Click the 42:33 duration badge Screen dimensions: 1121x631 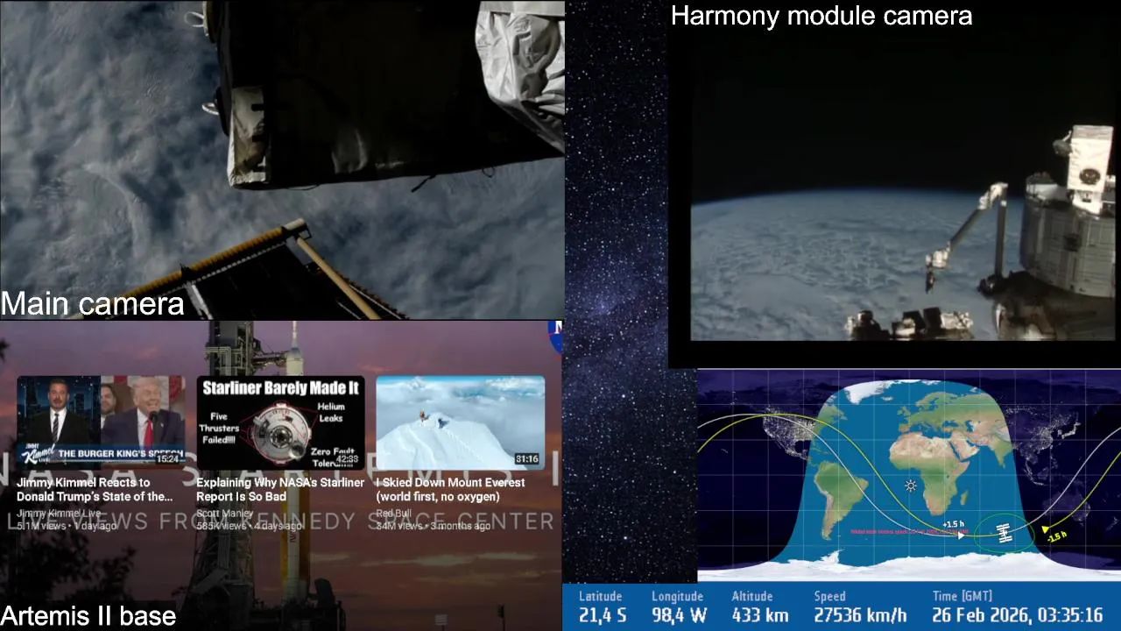tap(347, 459)
